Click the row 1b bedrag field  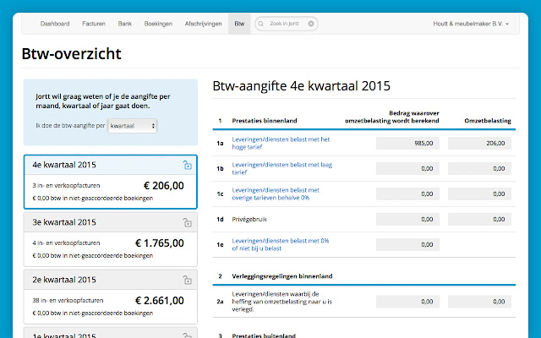407,168
